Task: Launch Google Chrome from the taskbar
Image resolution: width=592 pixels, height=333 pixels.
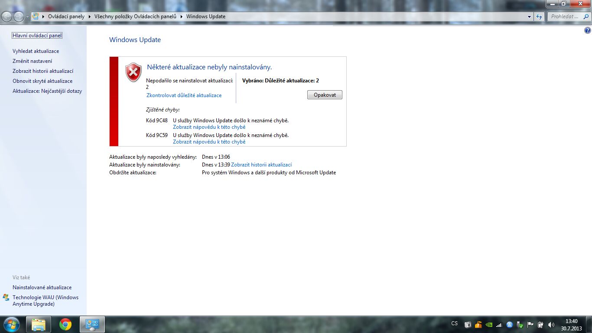Action: point(65,324)
